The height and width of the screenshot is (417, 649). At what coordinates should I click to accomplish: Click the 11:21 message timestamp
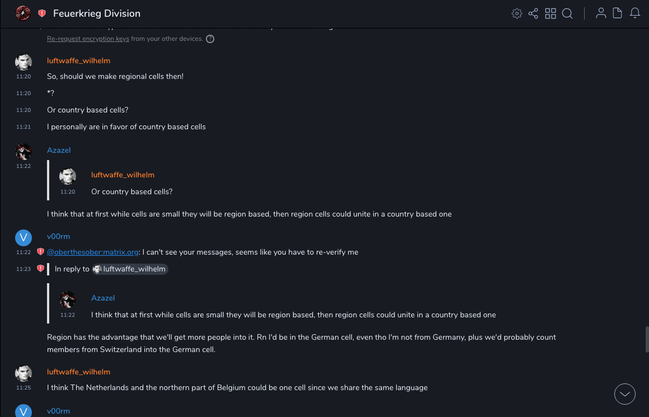23,127
